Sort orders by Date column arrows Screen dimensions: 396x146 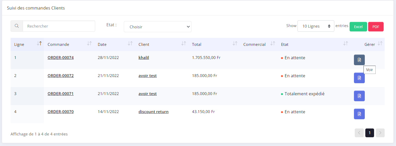coord(130,44)
